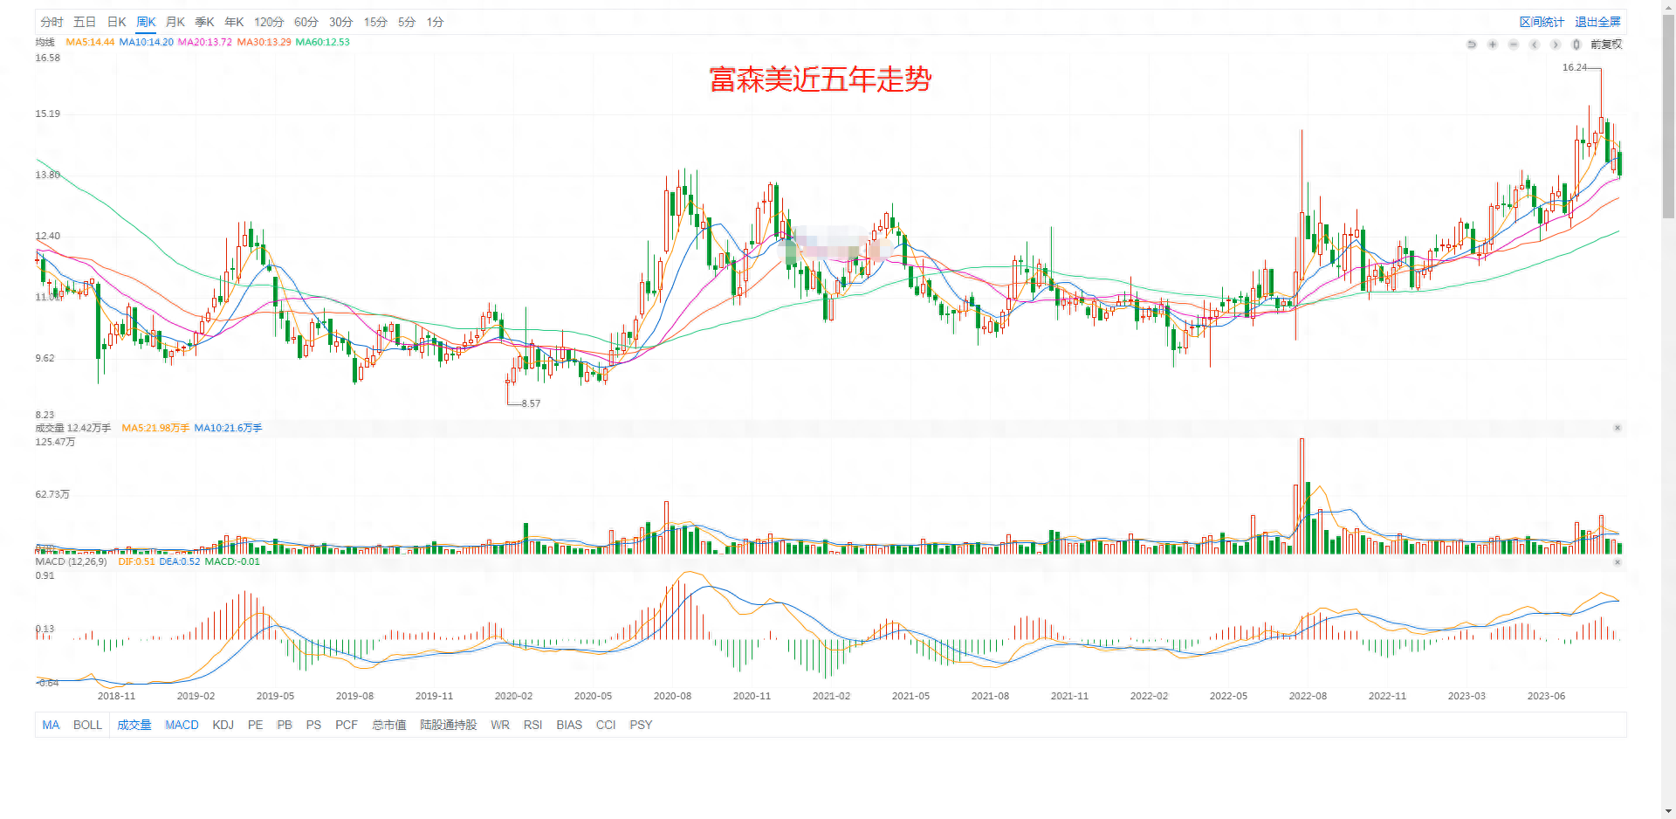Click the MACD (12,26,9) parameters label
Viewport: 1676px width, 819px height.
[x=72, y=561]
